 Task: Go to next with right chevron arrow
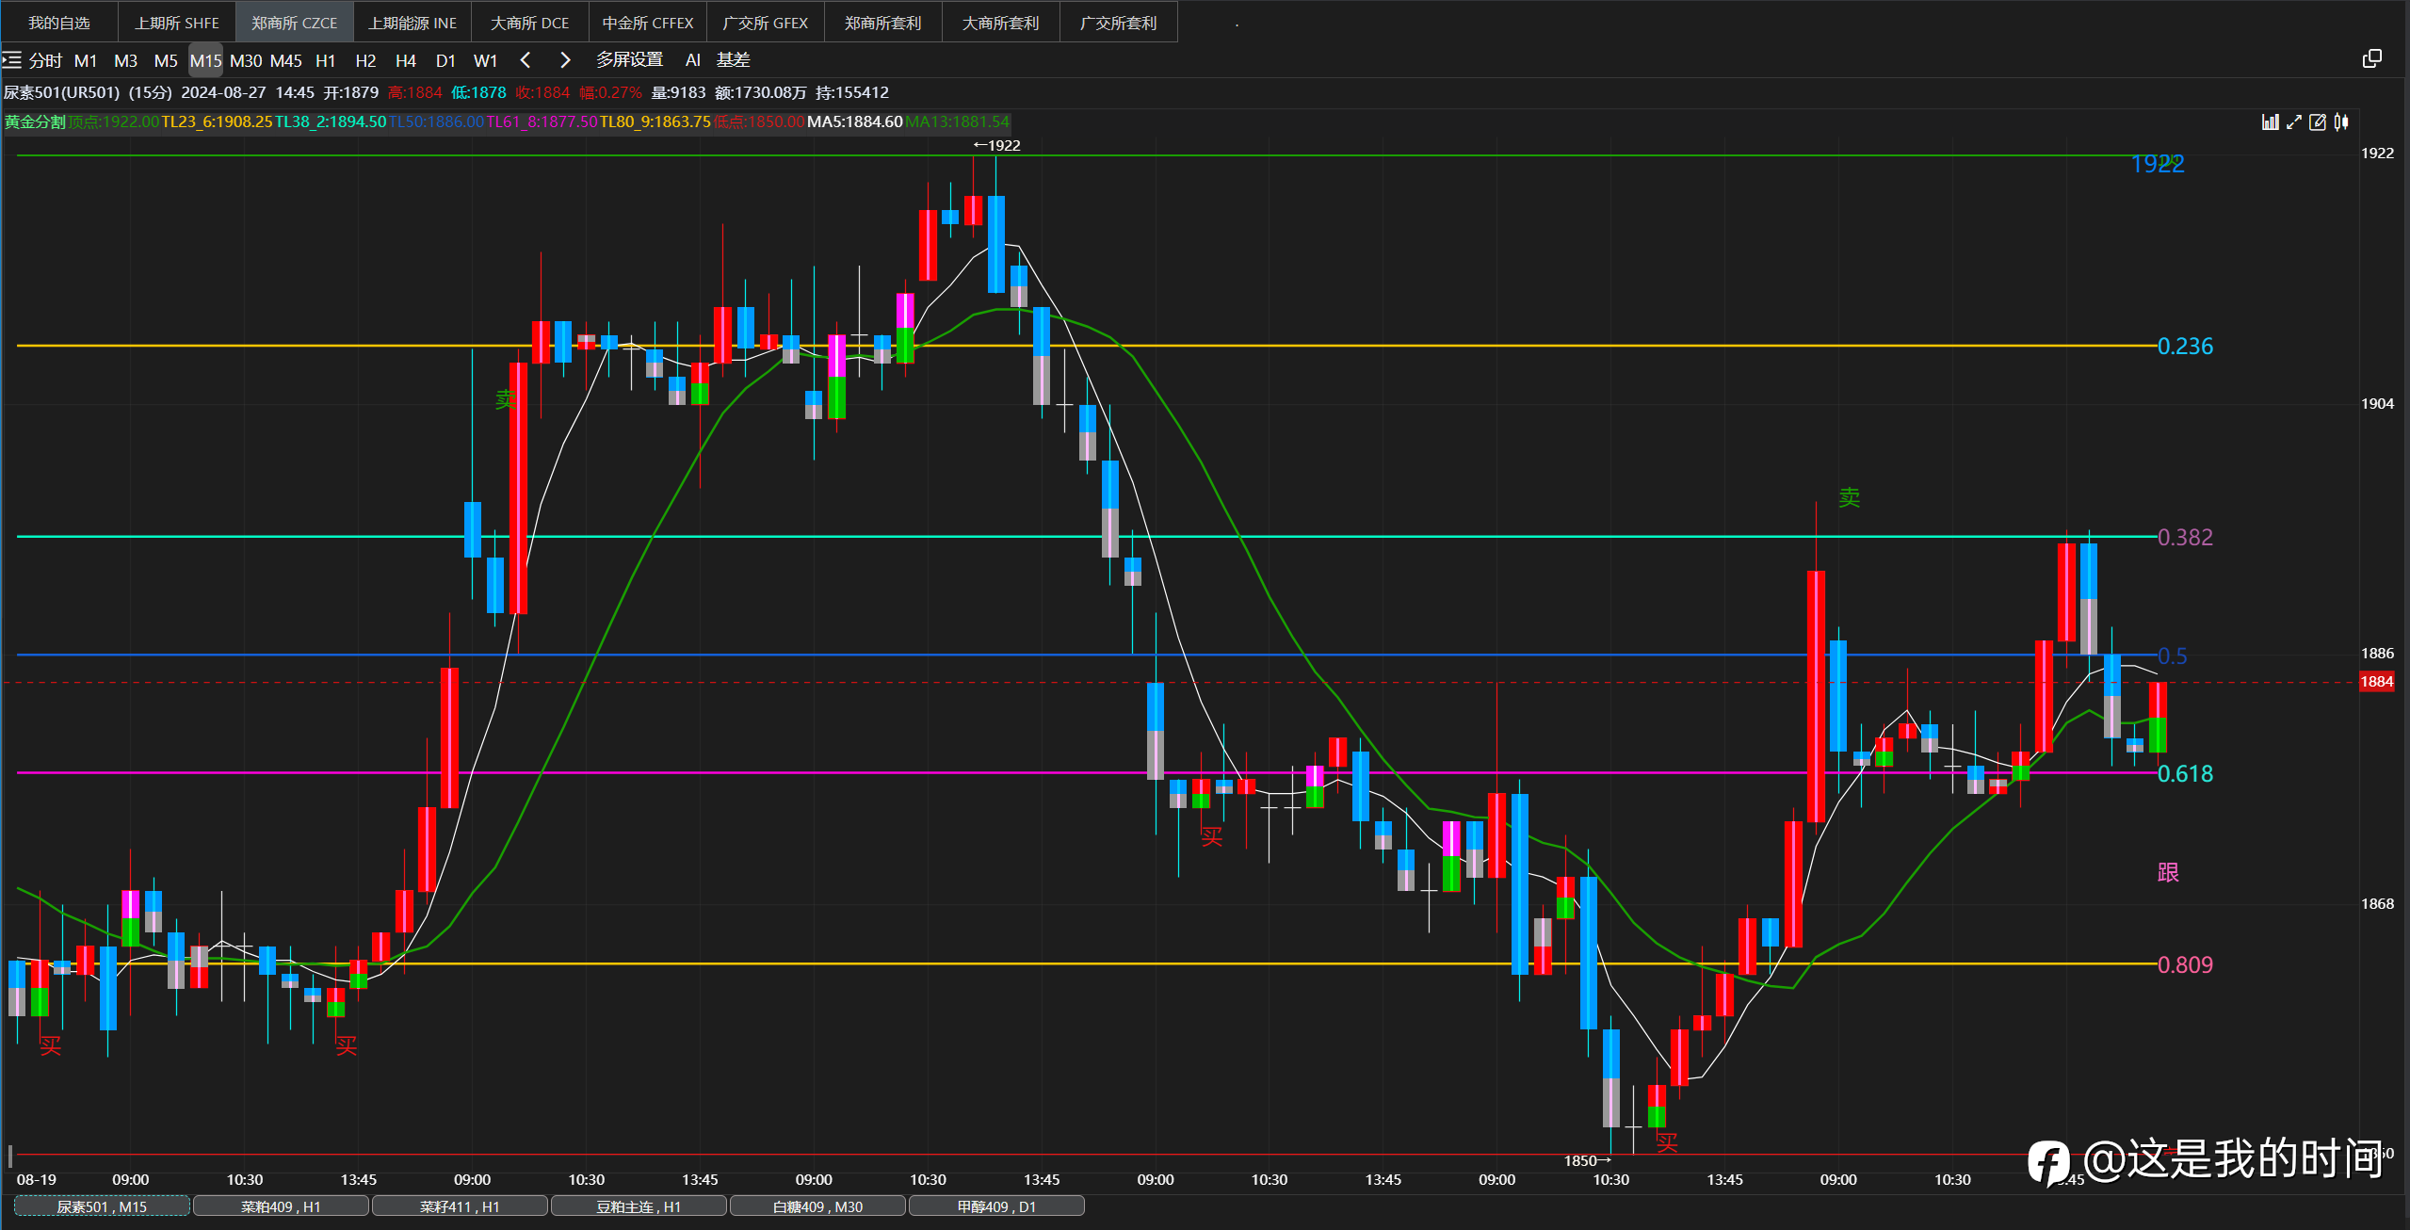(565, 60)
